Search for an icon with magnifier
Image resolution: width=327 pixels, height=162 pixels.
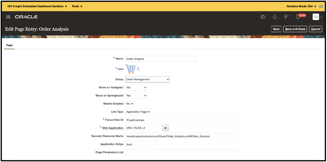[x=138, y=69]
